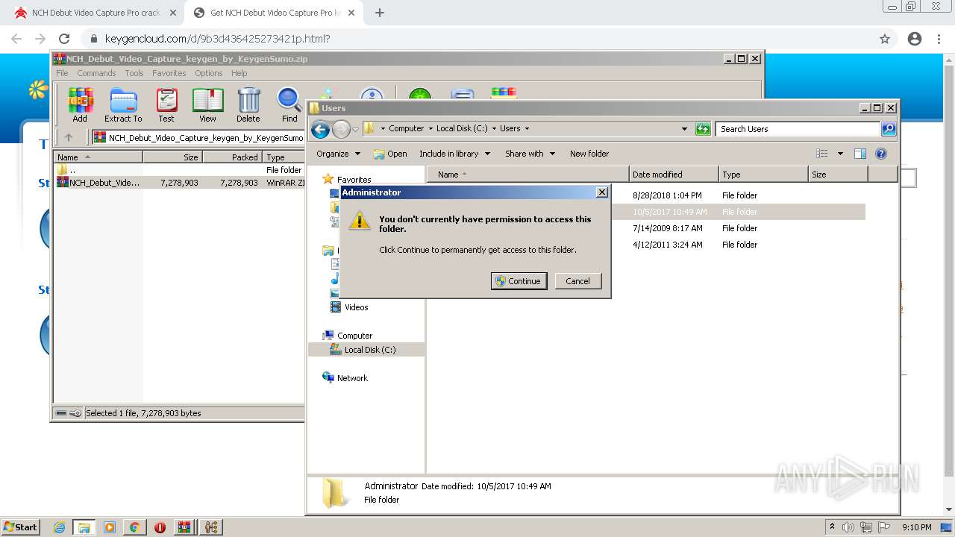955x537 pixels.
Task: Click the volume icon in system tray
Action: click(x=848, y=527)
